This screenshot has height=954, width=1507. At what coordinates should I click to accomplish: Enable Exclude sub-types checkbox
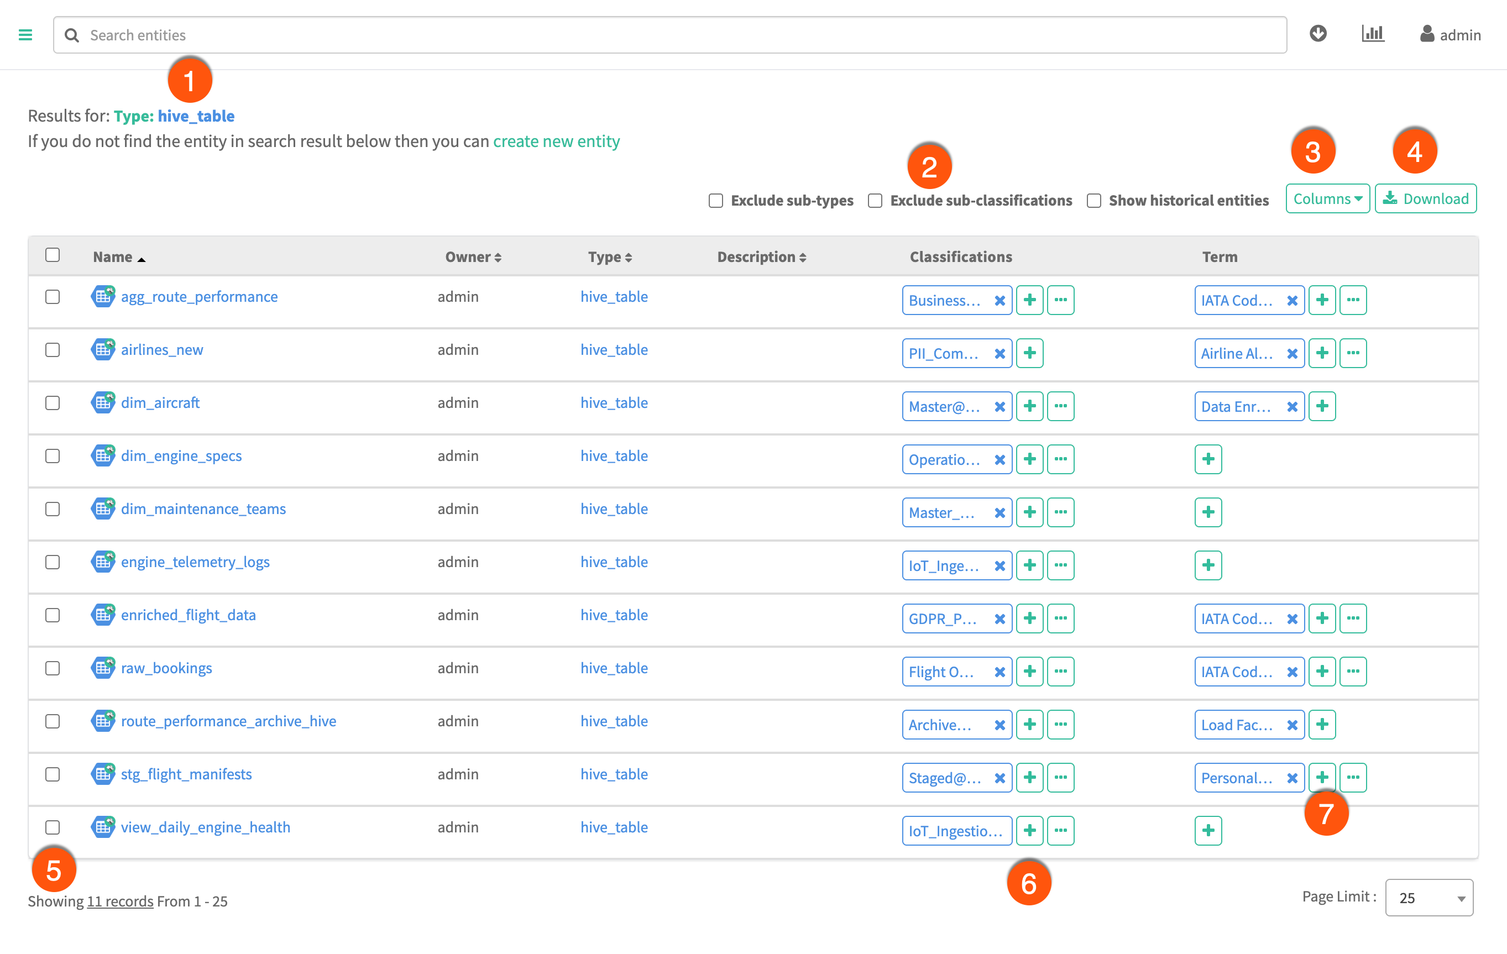point(715,200)
